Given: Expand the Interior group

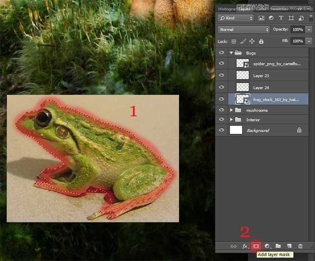Looking at the screenshot, I should pyautogui.click(x=231, y=119).
